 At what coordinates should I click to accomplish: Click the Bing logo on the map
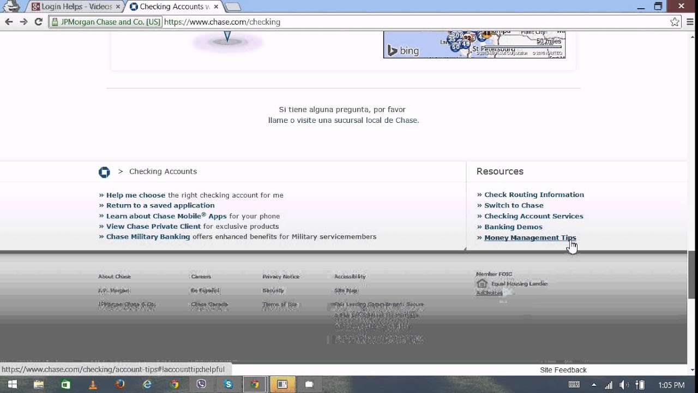coord(403,51)
